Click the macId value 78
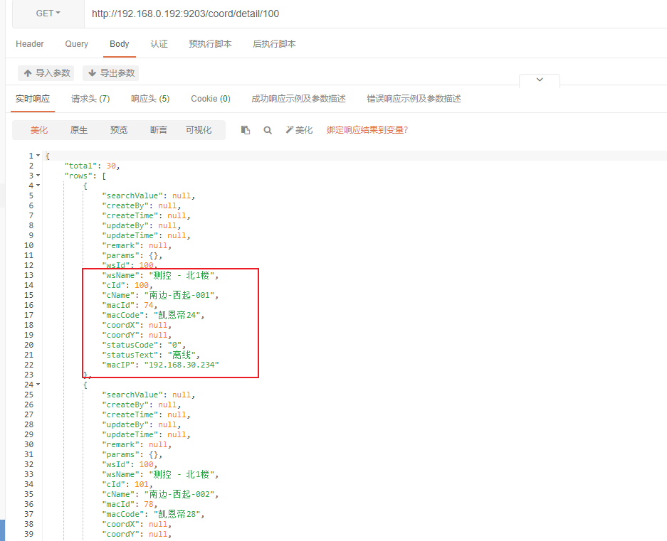The width and height of the screenshot is (667, 541). 149,504
